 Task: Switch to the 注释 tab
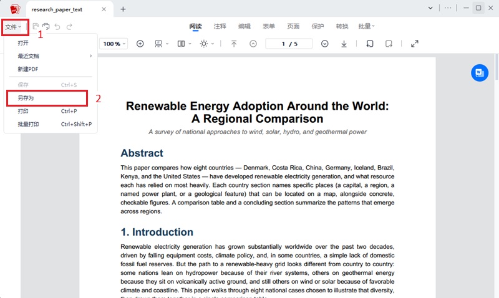(220, 26)
